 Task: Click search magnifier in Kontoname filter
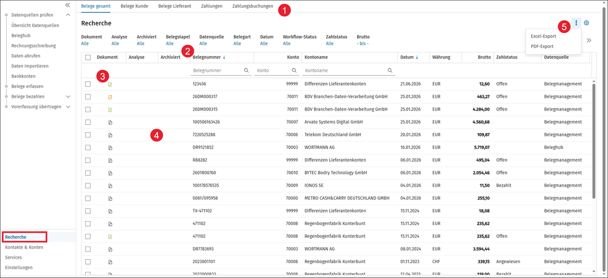point(390,71)
